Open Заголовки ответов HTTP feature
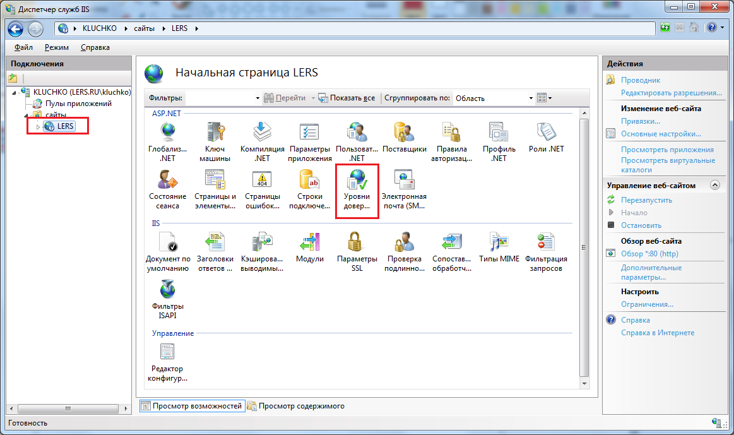The width and height of the screenshot is (734, 435). tap(215, 252)
